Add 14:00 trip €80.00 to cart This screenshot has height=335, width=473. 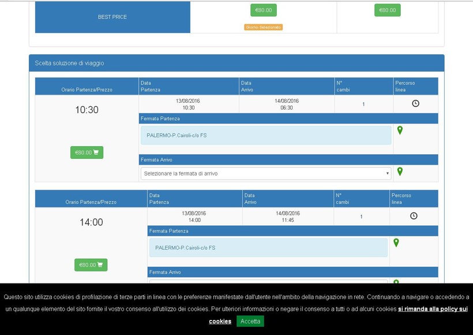[91, 265]
